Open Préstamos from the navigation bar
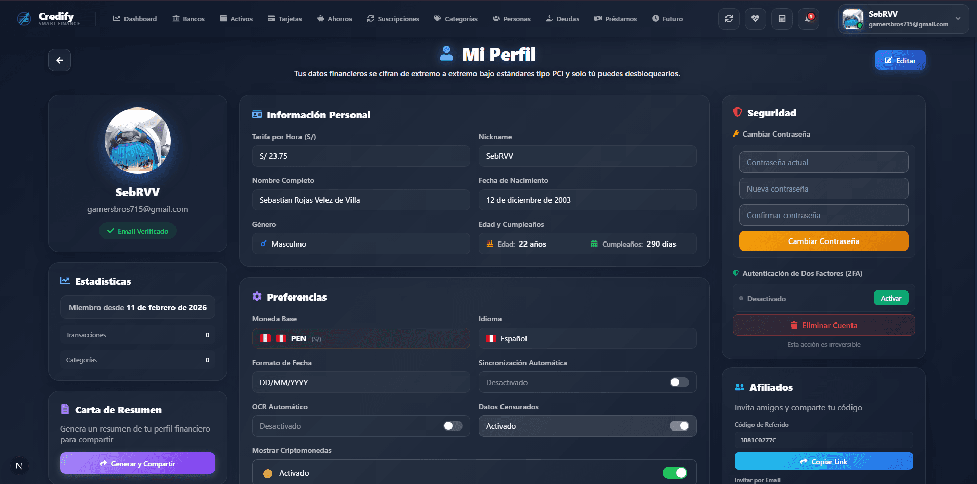This screenshot has width=977, height=484. coord(615,18)
